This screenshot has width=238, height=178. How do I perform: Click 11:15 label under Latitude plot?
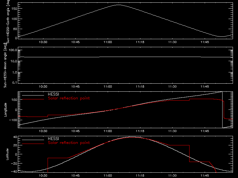click(x=140, y=176)
